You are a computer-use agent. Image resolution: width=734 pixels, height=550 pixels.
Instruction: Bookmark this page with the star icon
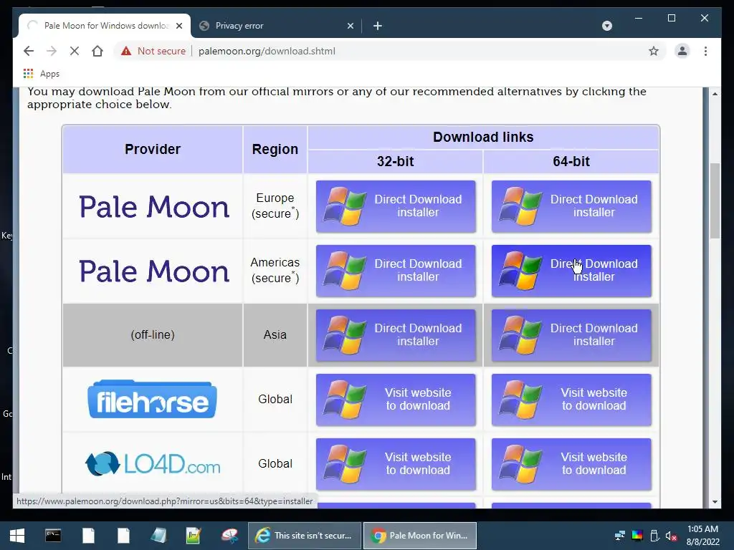(x=654, y=51)
